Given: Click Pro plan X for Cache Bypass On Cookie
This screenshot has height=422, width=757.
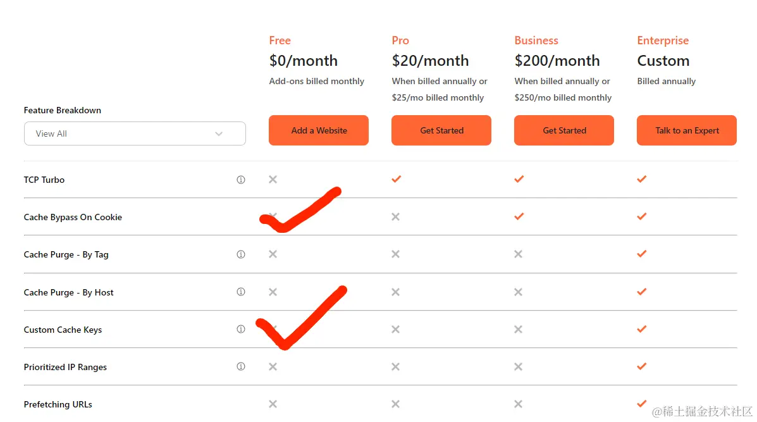Looking at the screenshot, I should click(395, 217).
